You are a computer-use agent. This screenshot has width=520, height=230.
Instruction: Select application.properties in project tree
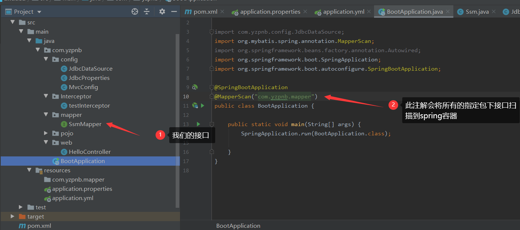(78, 189)
